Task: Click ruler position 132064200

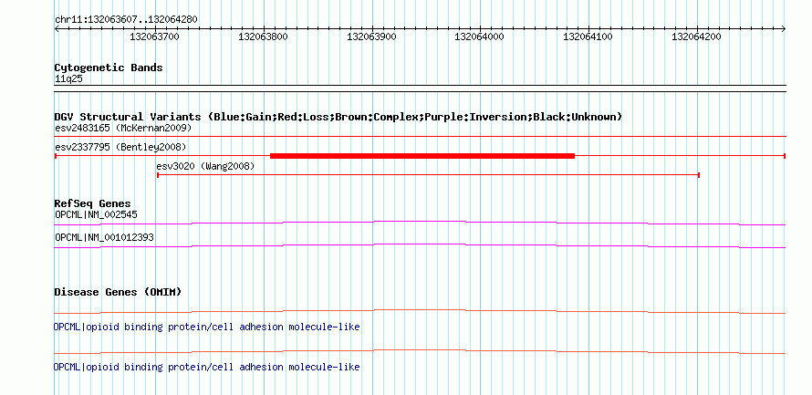Action: [x=696, y=36]
